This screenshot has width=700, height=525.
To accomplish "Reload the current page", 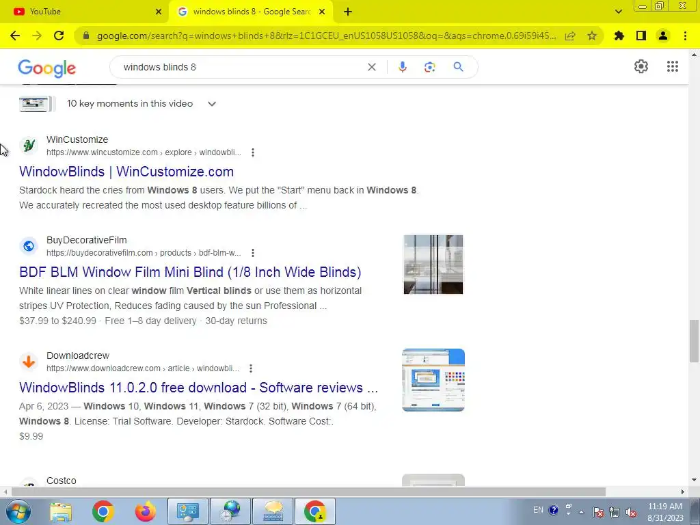I will pos(59,36).
